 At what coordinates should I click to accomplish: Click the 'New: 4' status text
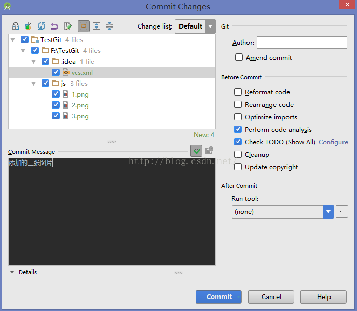pos(204,134)
